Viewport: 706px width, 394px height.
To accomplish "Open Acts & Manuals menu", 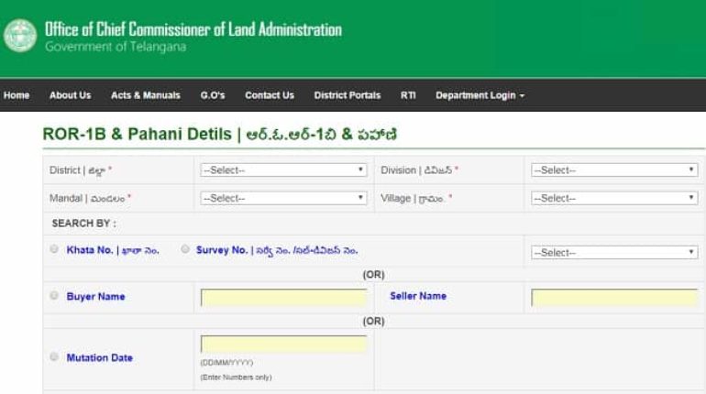I will click(x=146, y=95).
